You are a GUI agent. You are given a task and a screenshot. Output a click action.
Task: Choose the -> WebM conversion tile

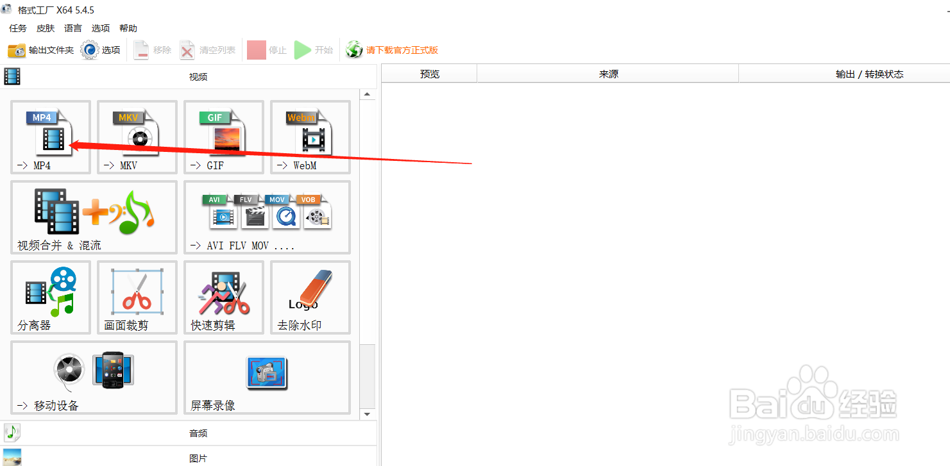(310, 137)
